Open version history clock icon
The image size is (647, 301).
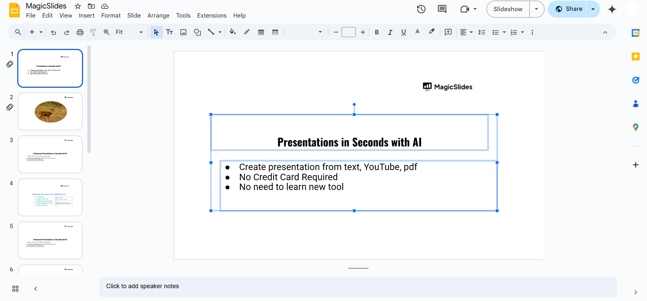pyautogui.click(x=421, y=9)
